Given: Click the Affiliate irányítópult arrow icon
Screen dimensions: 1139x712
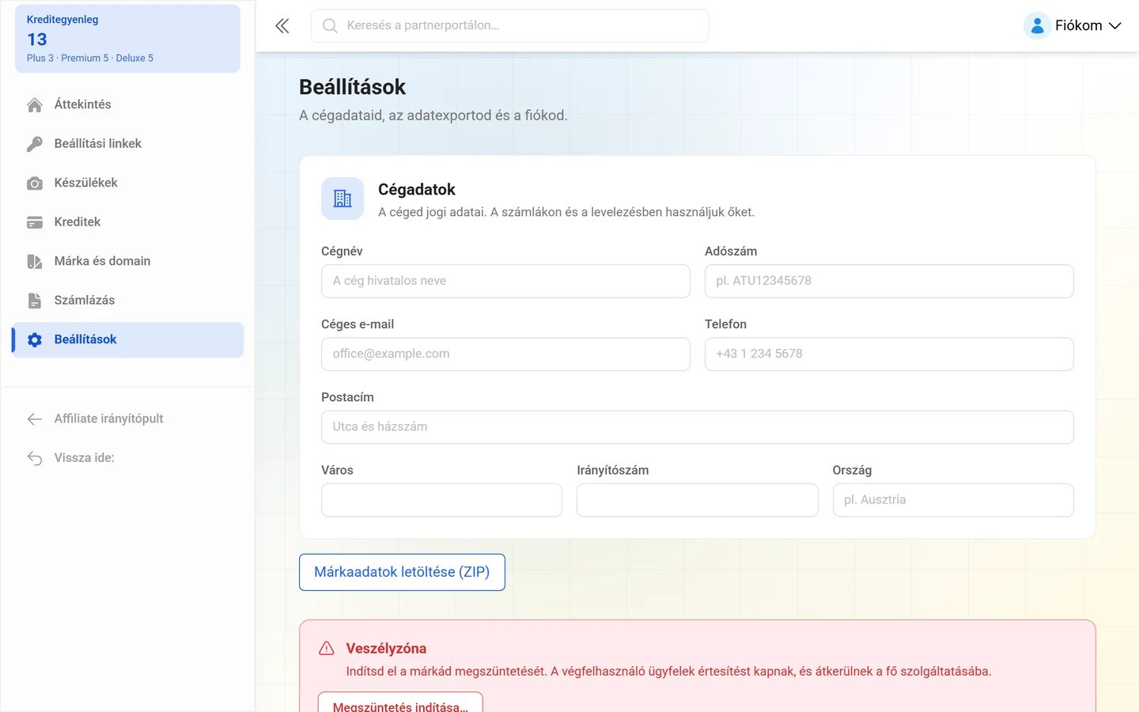Looking at the screenshot, I should (x=35, y=419).
